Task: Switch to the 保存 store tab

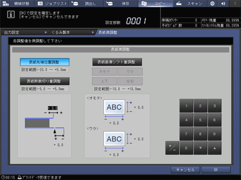Action: tap(121, 3)
